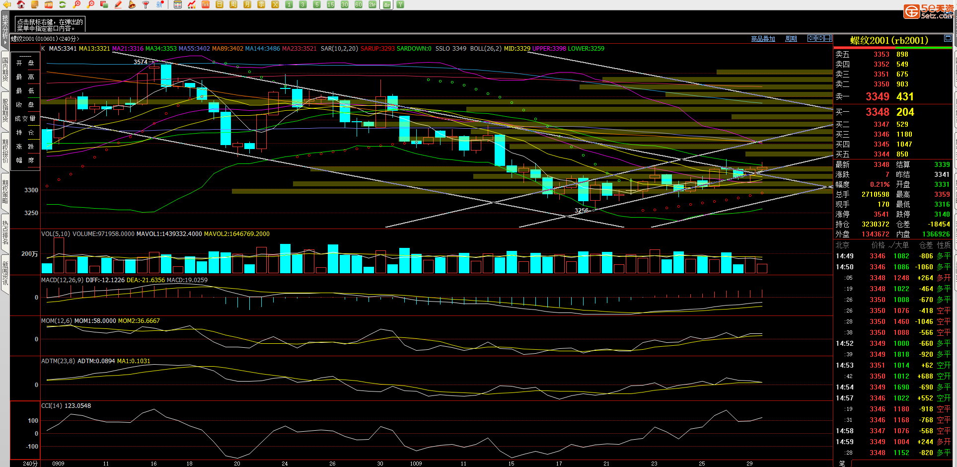Open the 周期 period dropdown link
The image size is (957, 467).
[791, 39]
